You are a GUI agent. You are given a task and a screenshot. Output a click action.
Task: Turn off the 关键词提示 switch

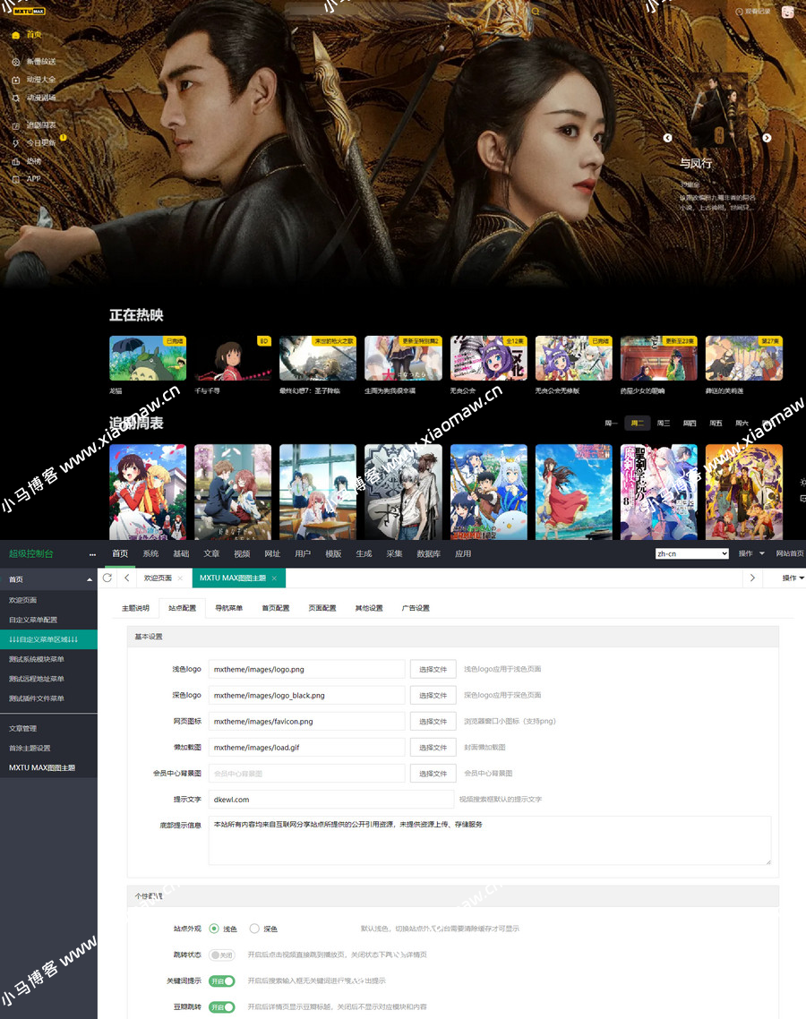[x=221, y=980]
